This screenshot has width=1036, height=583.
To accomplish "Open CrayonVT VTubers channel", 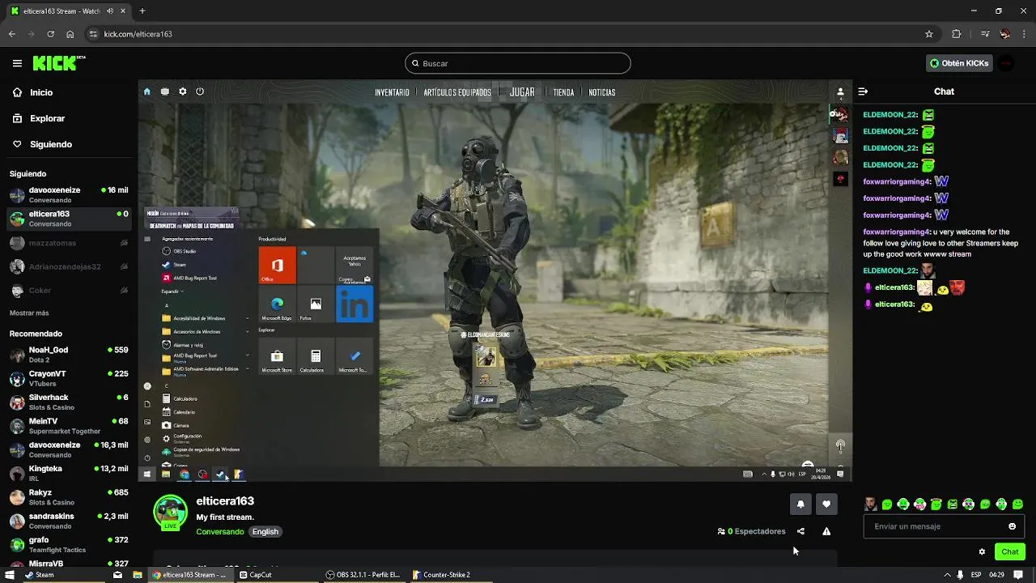I will point(69,378).
